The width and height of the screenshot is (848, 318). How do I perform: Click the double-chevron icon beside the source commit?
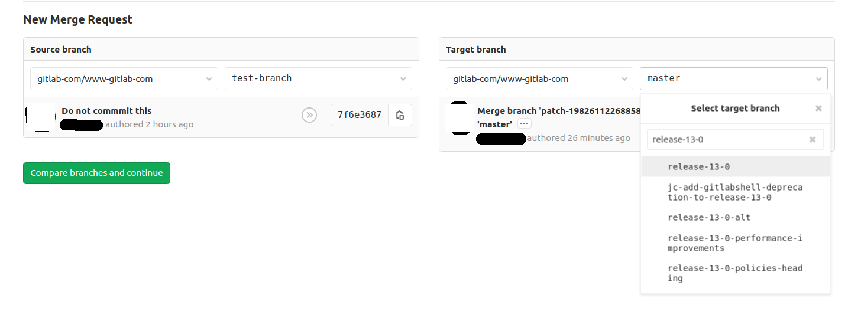(x=309, y=115)
